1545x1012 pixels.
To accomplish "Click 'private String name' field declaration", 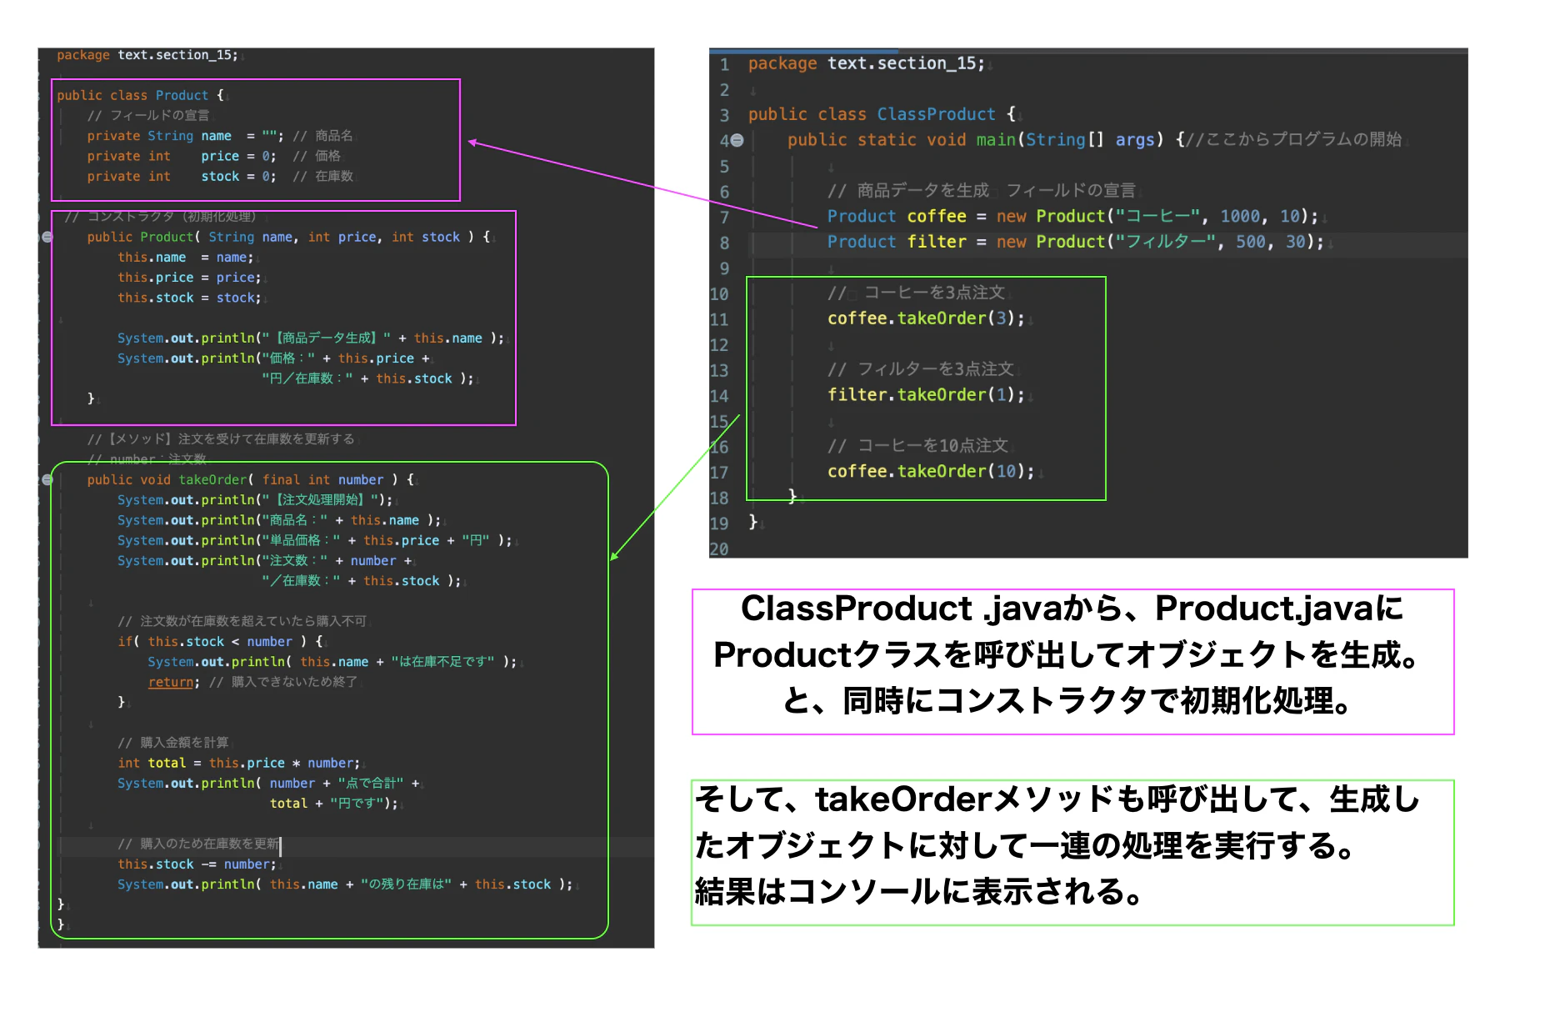I will coord(185,136).
